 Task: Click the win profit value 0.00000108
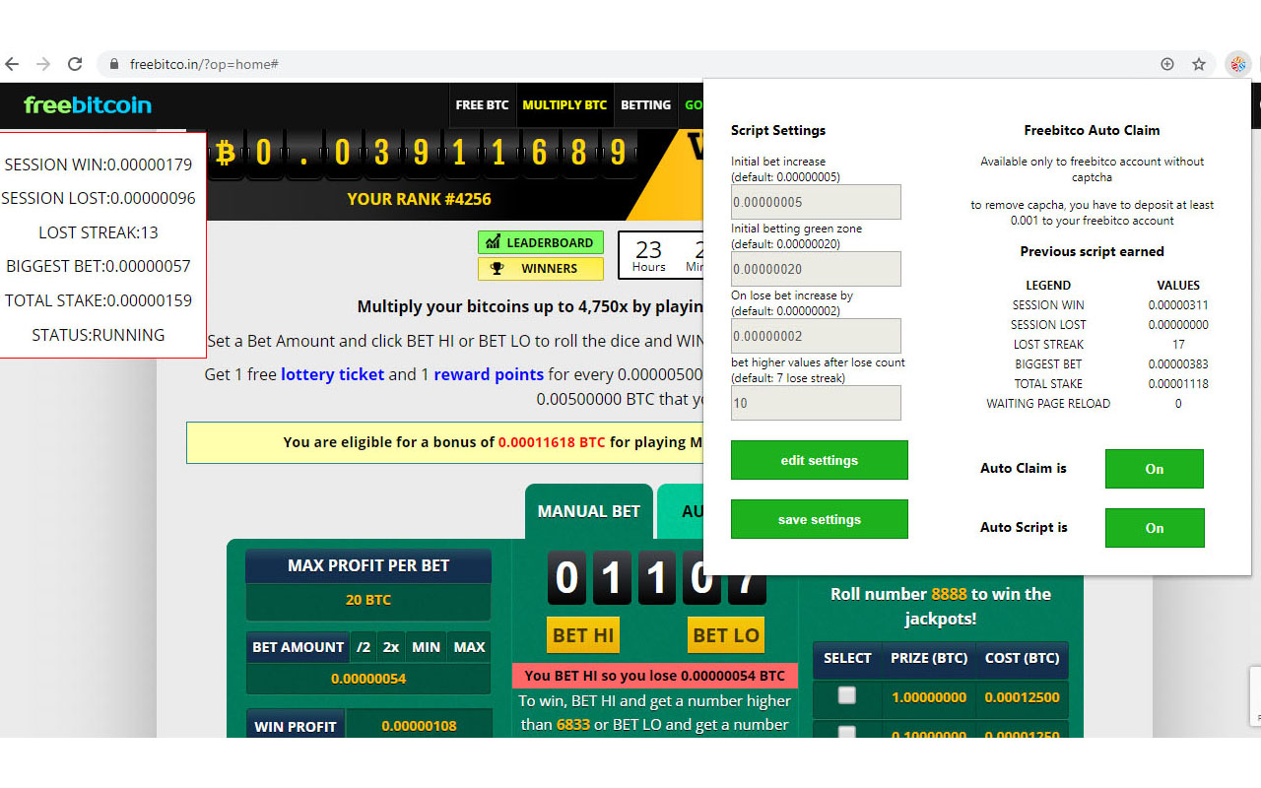pos(419,726)
